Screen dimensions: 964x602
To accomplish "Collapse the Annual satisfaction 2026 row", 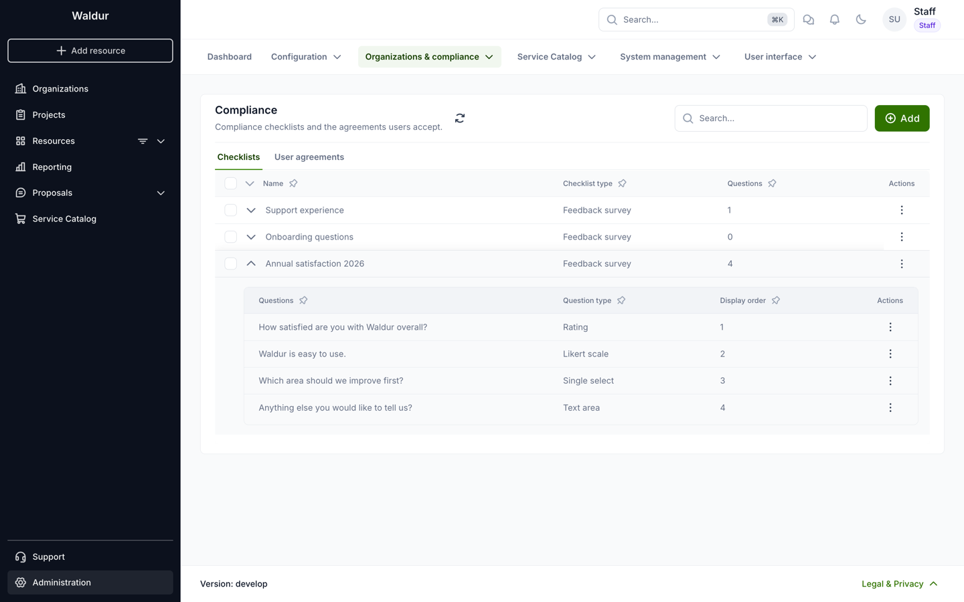I will coord(251,264).
